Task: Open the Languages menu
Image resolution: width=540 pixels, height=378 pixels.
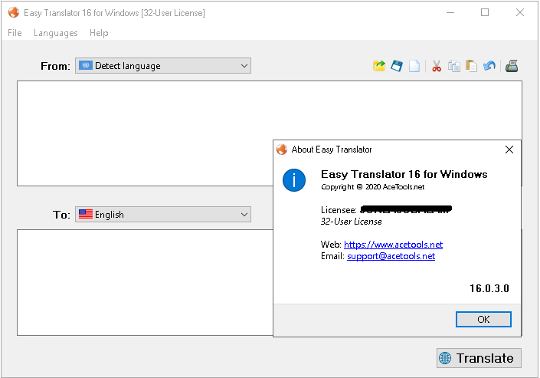Action: (56, 33)
